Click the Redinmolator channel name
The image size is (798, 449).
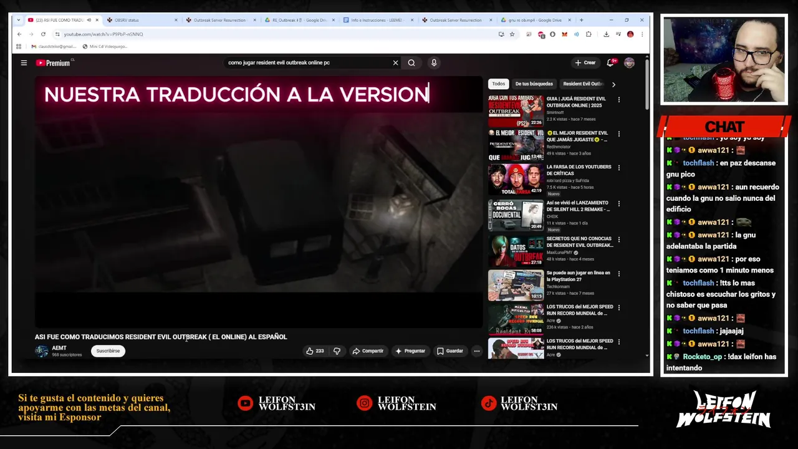pyautogui.click(x=559, y=147)
